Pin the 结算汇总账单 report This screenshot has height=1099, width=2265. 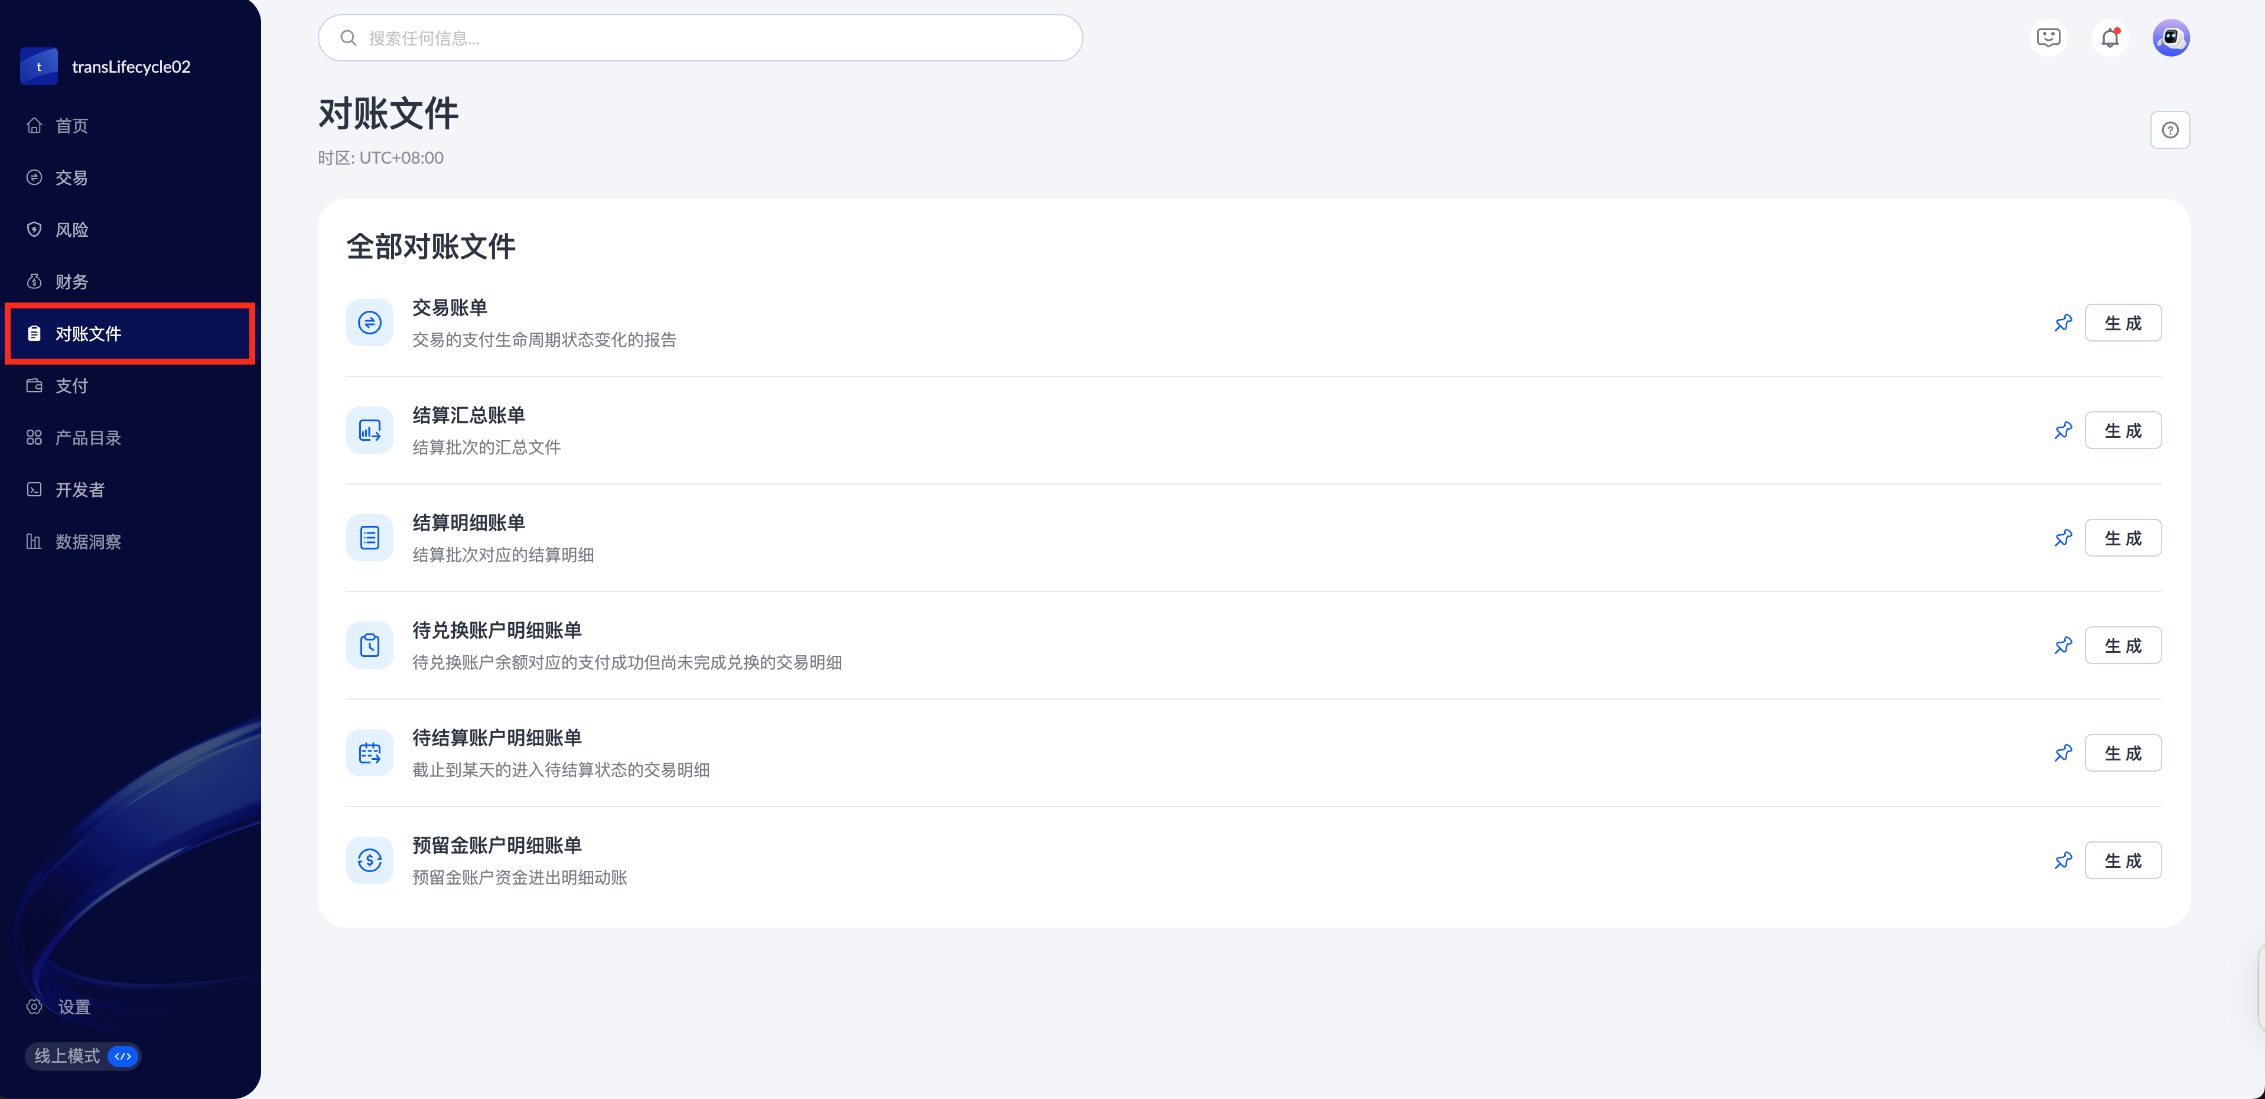click(x=2063, y=430)
